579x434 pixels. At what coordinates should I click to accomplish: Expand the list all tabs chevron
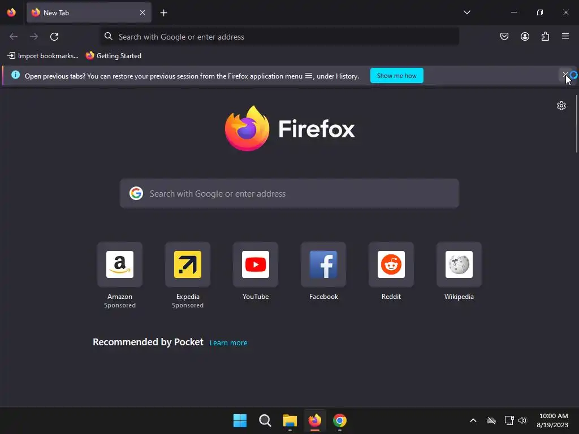click(x=466, y=12)
